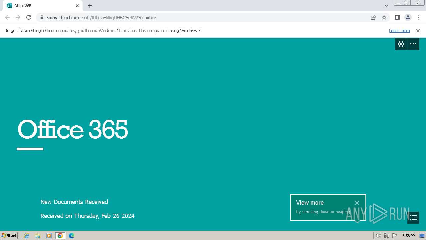Switch to Chrome in taskbar
426x240 pixels.
pos(60,236)
